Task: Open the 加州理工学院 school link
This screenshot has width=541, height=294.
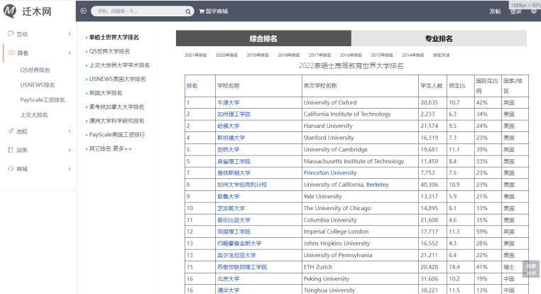Action: [234, 114]
